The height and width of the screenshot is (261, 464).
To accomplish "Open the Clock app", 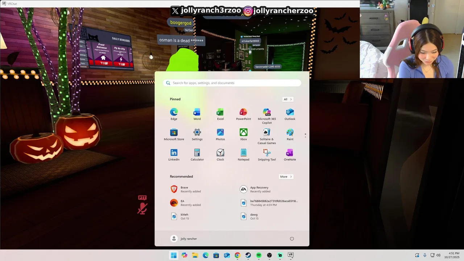I will click(x=220, y=155).
